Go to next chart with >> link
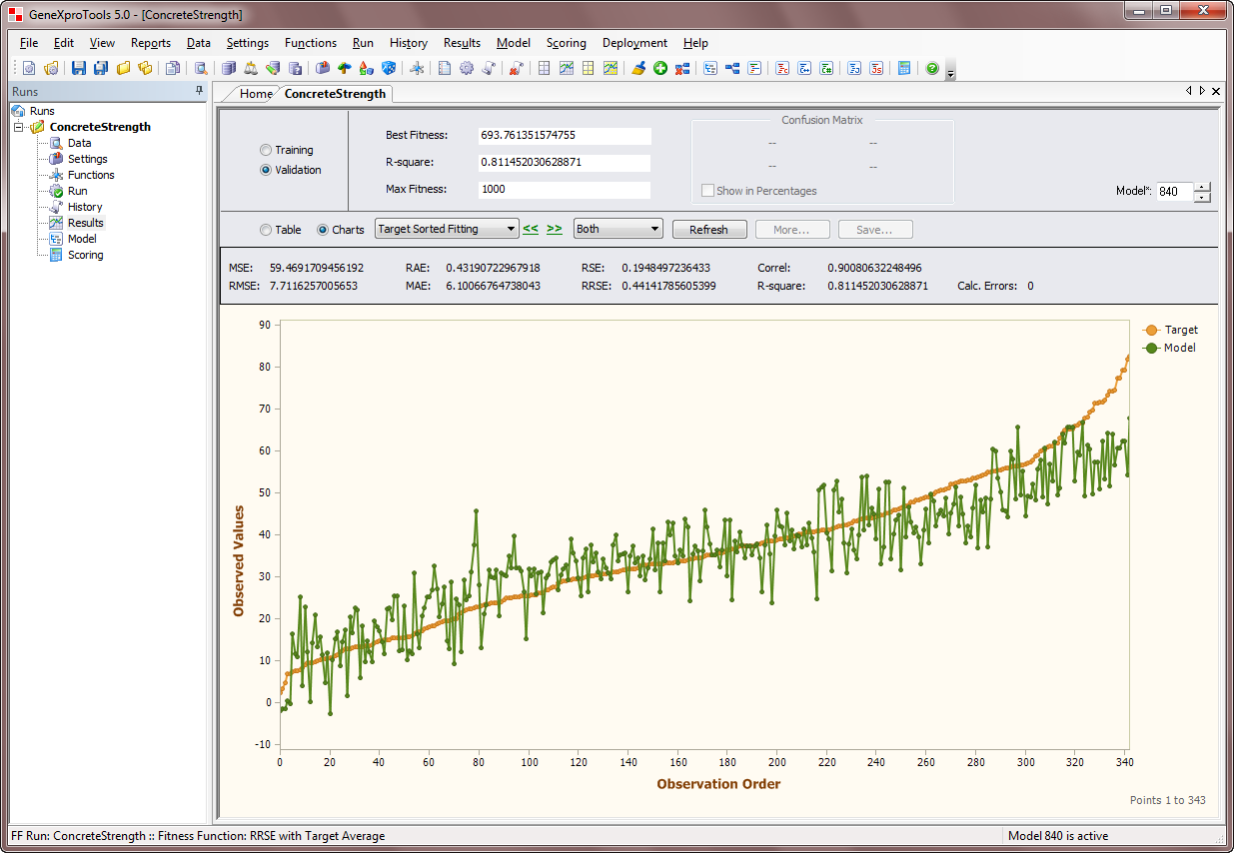This screenshot has height=853, width=1234. pyautogui.click(x=555, y=230)
